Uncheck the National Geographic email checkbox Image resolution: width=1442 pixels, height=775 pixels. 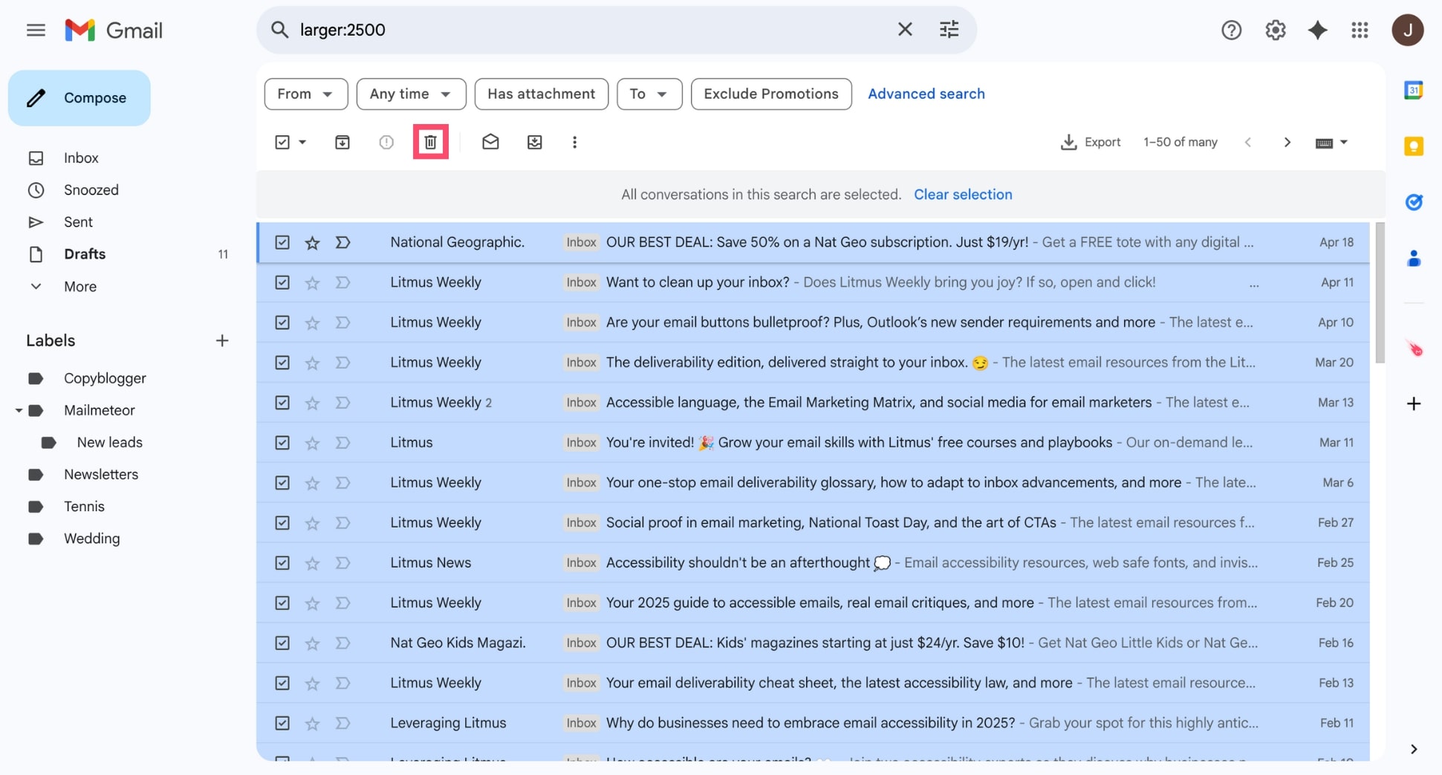[282, 242]
